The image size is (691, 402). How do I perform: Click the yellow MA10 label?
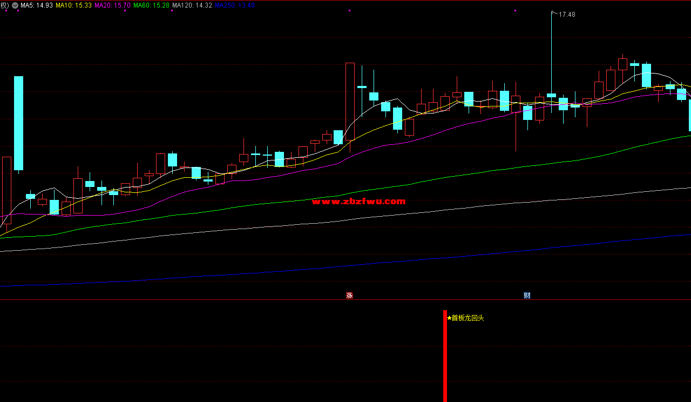point(73,5)
